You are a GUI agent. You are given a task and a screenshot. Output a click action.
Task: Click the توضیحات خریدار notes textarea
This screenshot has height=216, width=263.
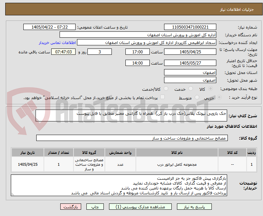coord(119,185)
